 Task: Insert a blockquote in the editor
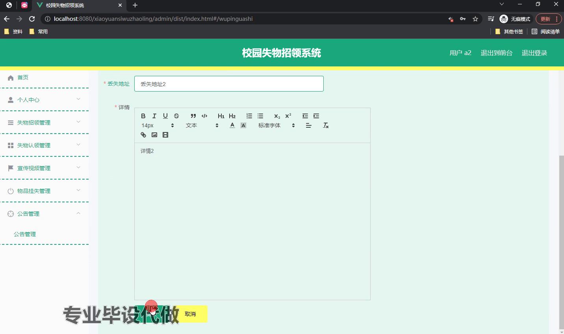193,116
